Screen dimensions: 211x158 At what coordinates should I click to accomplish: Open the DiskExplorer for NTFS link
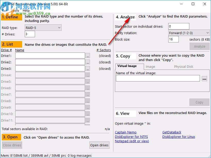click(x=131, y=137)
